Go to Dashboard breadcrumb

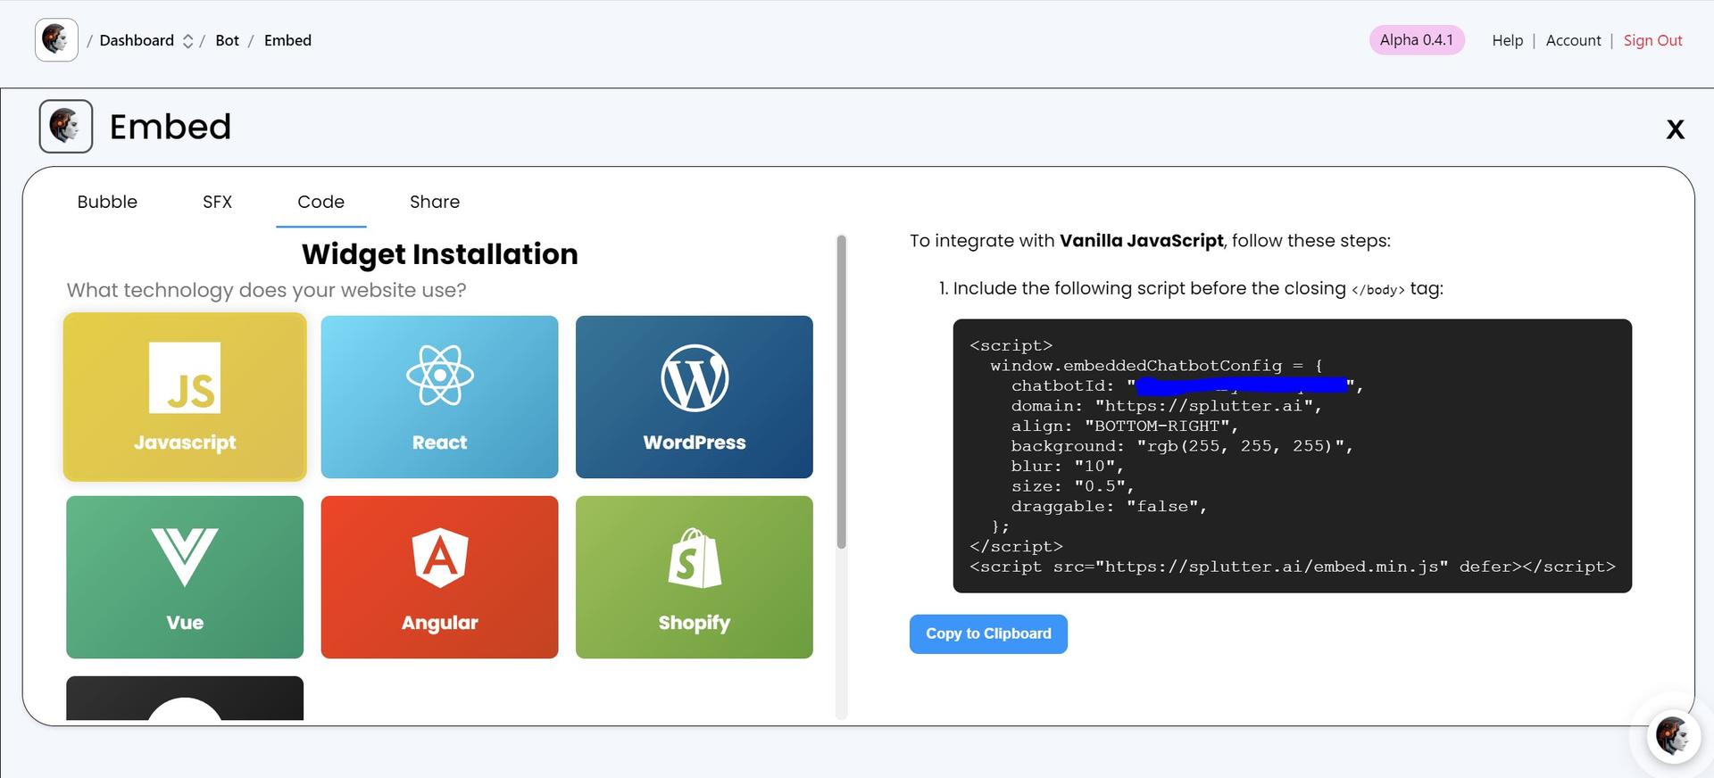[x=137, y=40]
